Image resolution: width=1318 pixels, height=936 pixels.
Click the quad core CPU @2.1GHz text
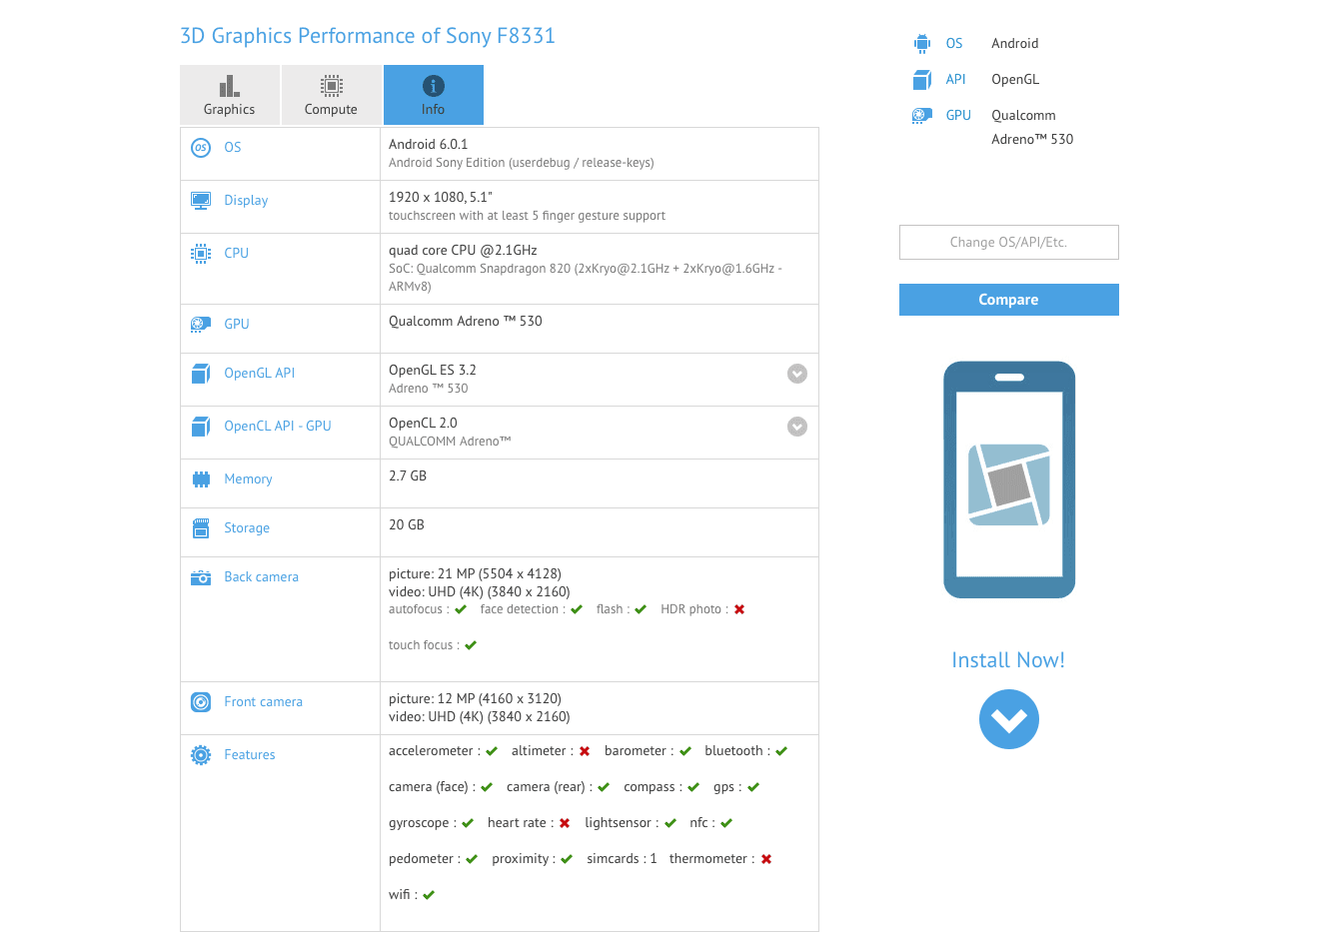tap(463, 251)
